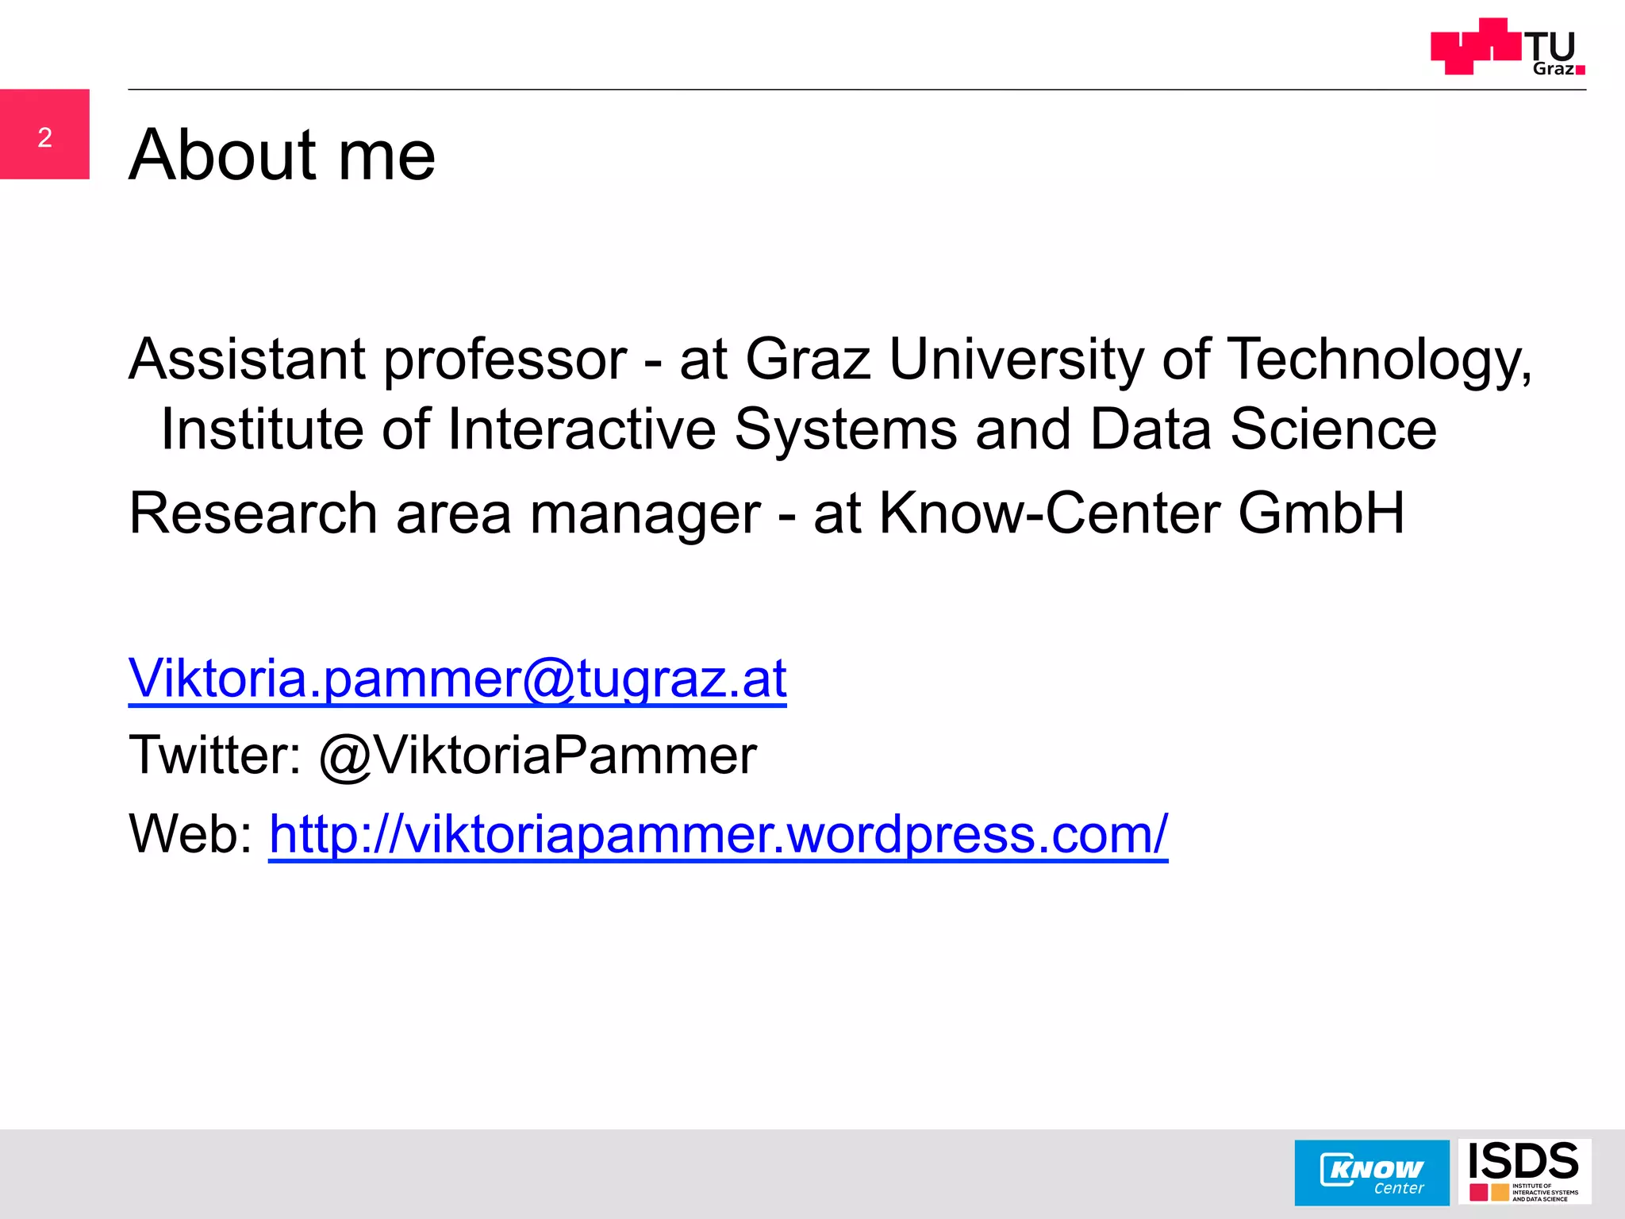Click the red square in ISDS logo

pyautogui.click(x=1478, y=1192)
